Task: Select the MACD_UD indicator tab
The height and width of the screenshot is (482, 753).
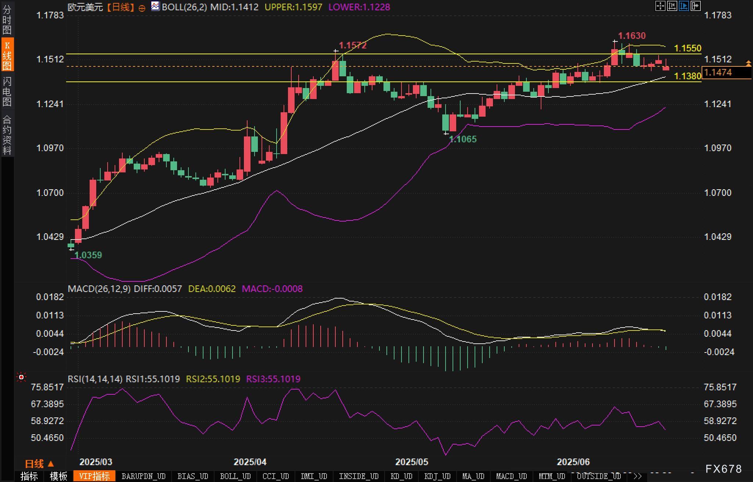Action: point(511,476)
